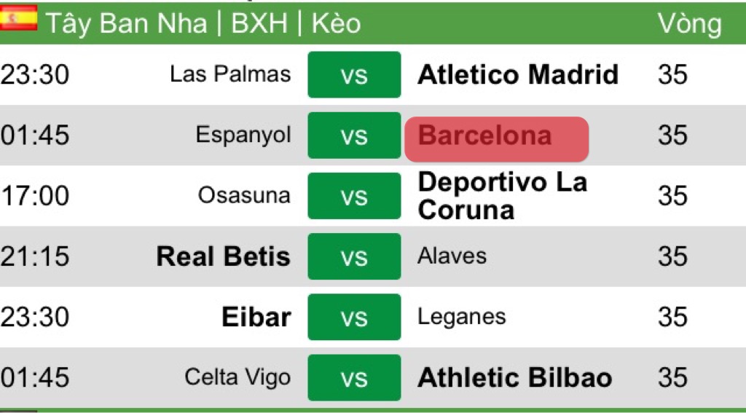Click VS button for Espanyol vs Barcelona
This screenshot has height=413, width=746.
click(x=355, y=135)
